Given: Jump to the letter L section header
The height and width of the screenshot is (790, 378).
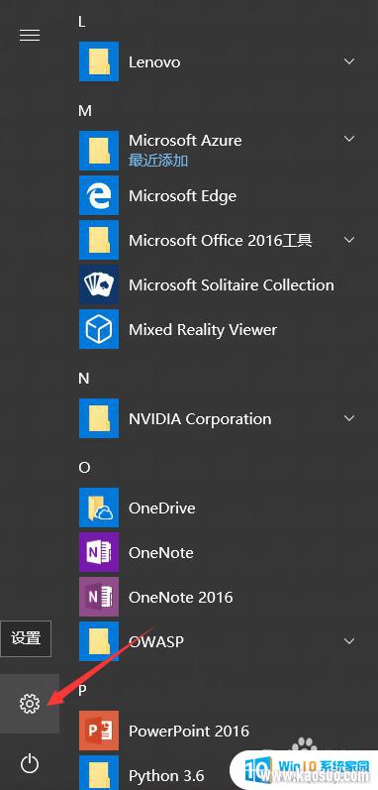Looking at the screenshot, I should point(82,21).
